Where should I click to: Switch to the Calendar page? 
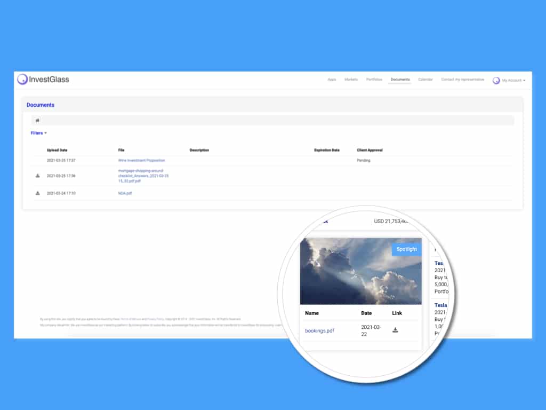[x=425, y=80]
